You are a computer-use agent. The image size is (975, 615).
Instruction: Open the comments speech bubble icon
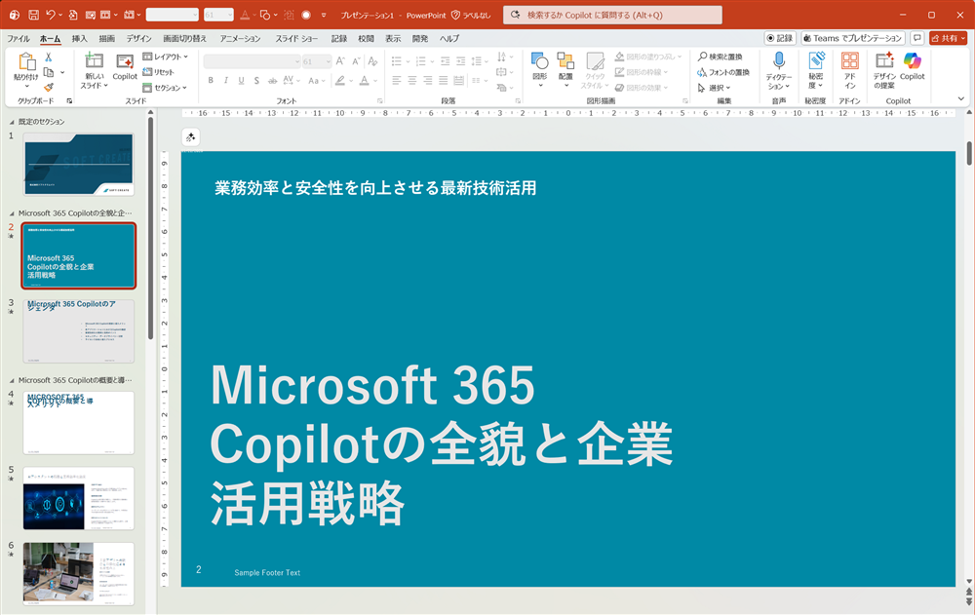(916, 38)
